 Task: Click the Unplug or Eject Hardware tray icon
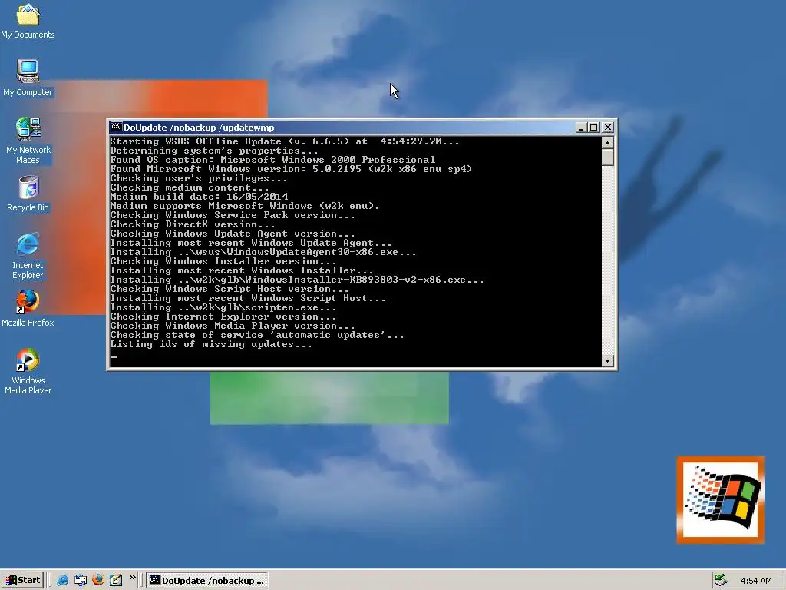721,581
